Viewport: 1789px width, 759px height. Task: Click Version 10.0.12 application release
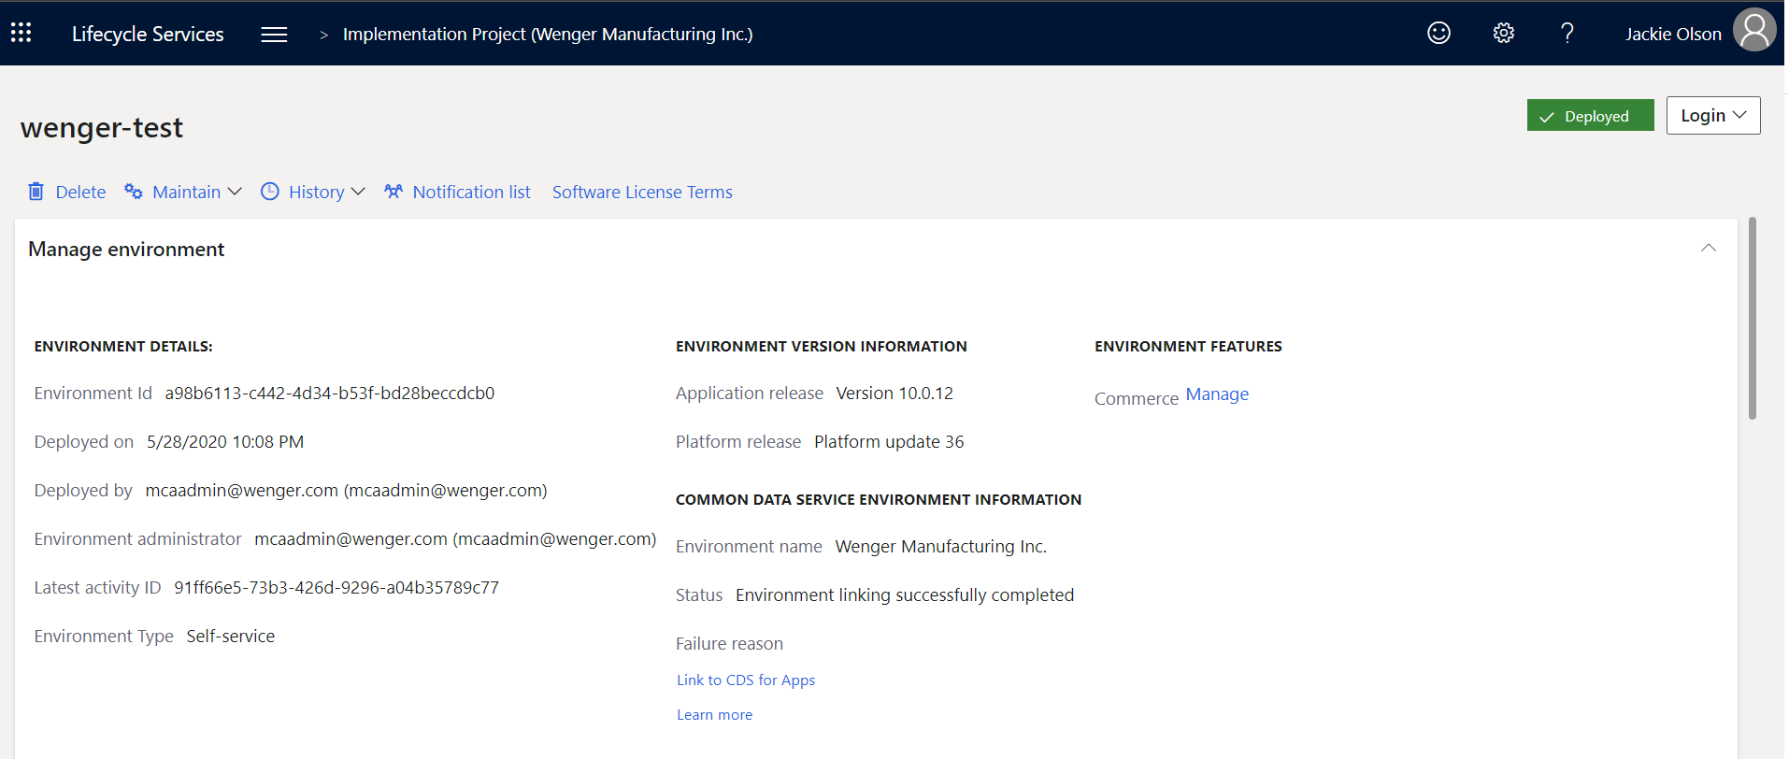(x=894, y=394)
